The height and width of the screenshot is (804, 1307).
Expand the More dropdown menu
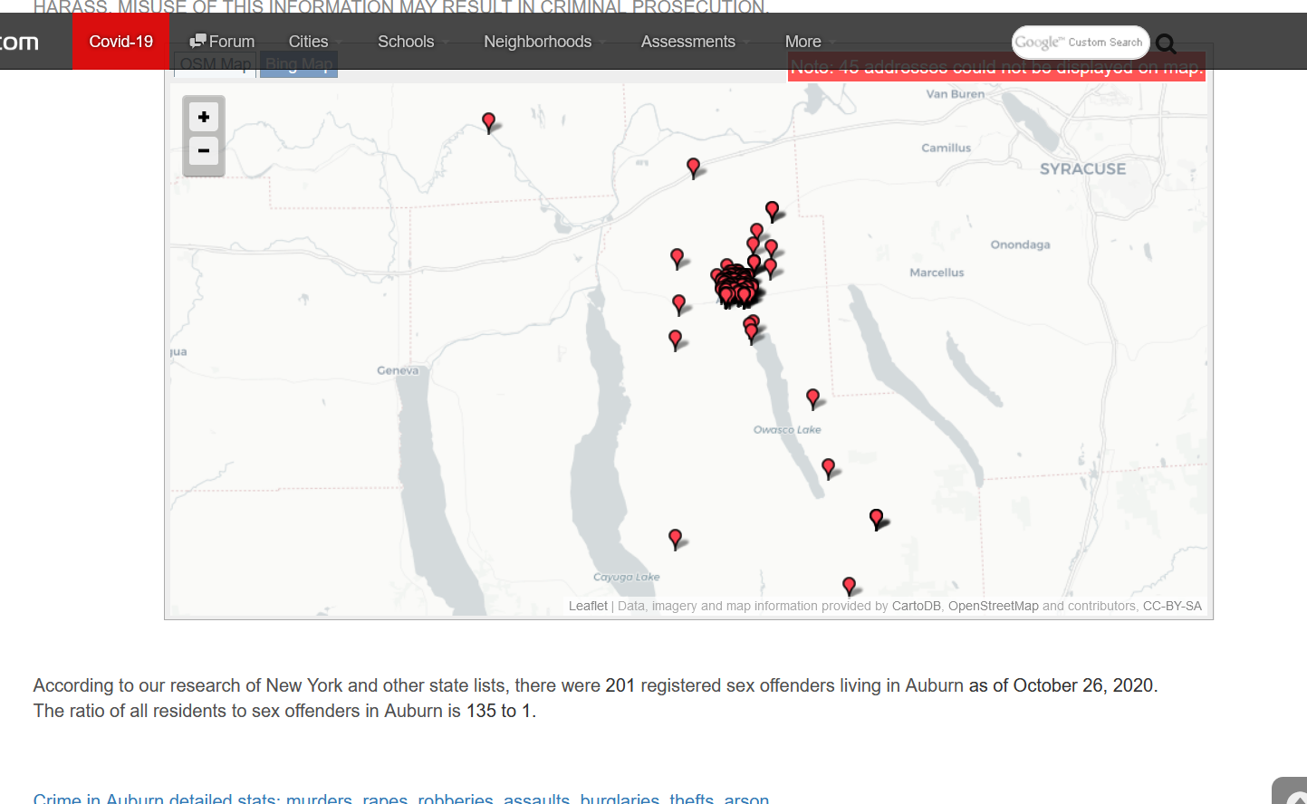[809, 42]
